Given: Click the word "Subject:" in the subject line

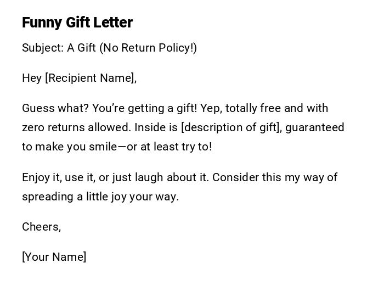Looking at the screenshot, I should 43,48.
